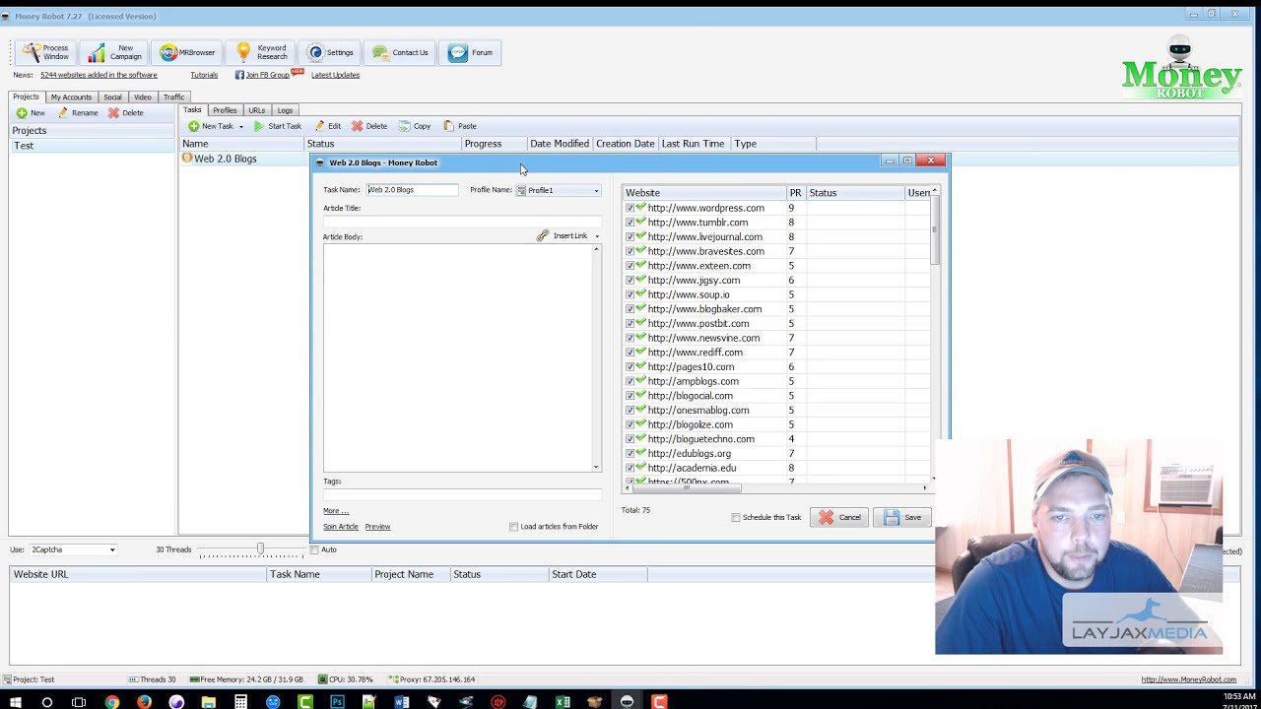Adjust the Threads slider handle

point(260,548)
